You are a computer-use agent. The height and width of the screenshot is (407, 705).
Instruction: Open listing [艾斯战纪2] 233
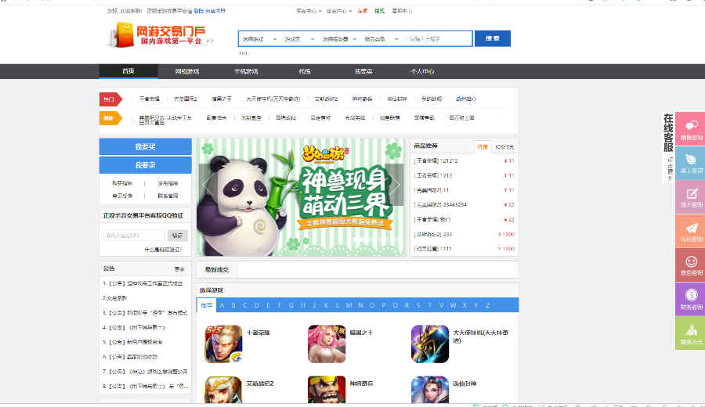click(x=432, y=235)
